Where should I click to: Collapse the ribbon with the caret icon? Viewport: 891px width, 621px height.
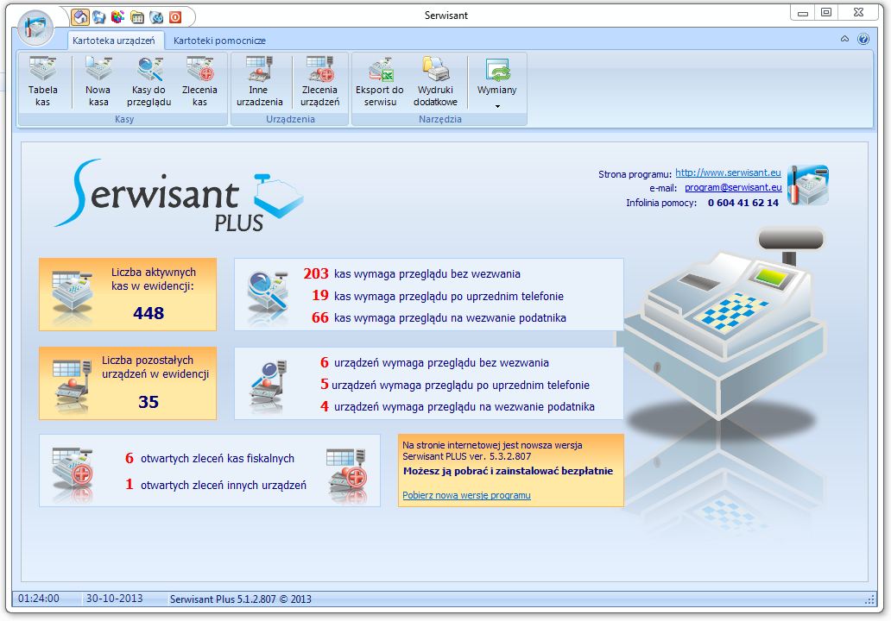pyautogui.click(x=845, y=39)
